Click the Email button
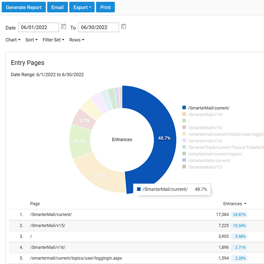 (57, 7)
